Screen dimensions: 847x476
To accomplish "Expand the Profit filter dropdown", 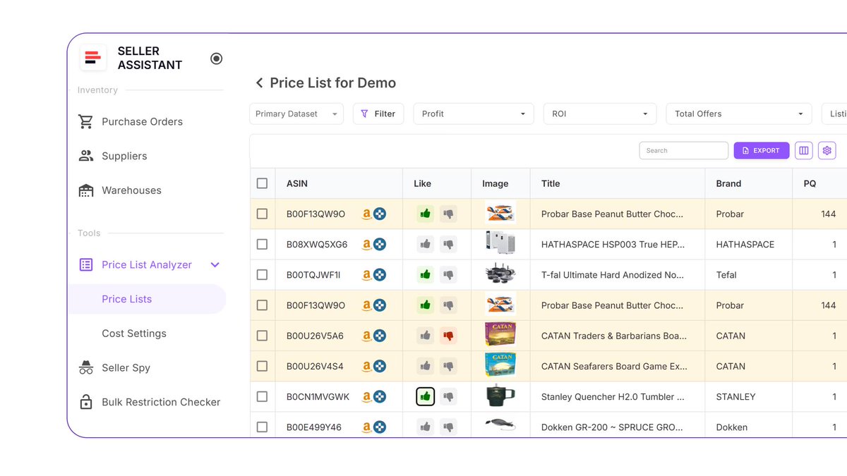I will click(473, 114).
